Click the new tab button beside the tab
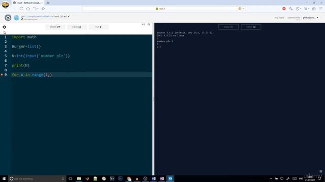This screenshot has width=325, height=182. coord(48,3)
